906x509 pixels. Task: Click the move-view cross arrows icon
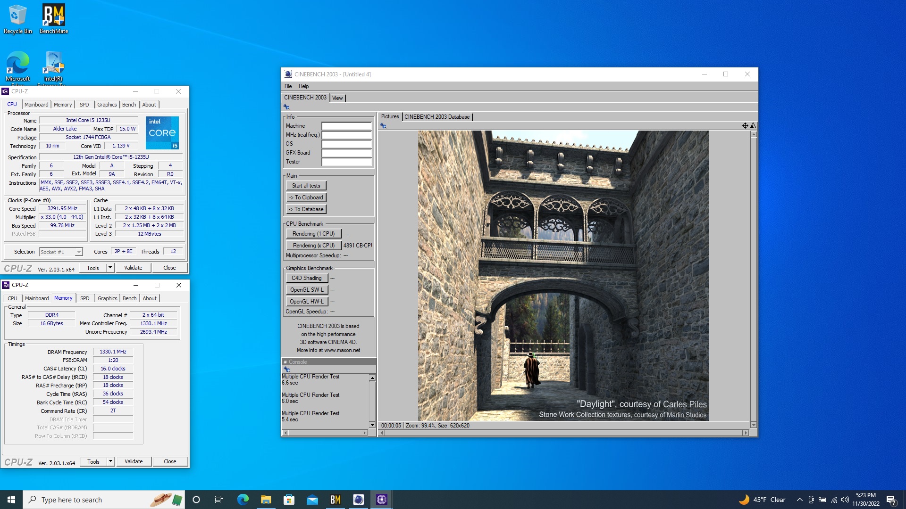pos(745,125)
